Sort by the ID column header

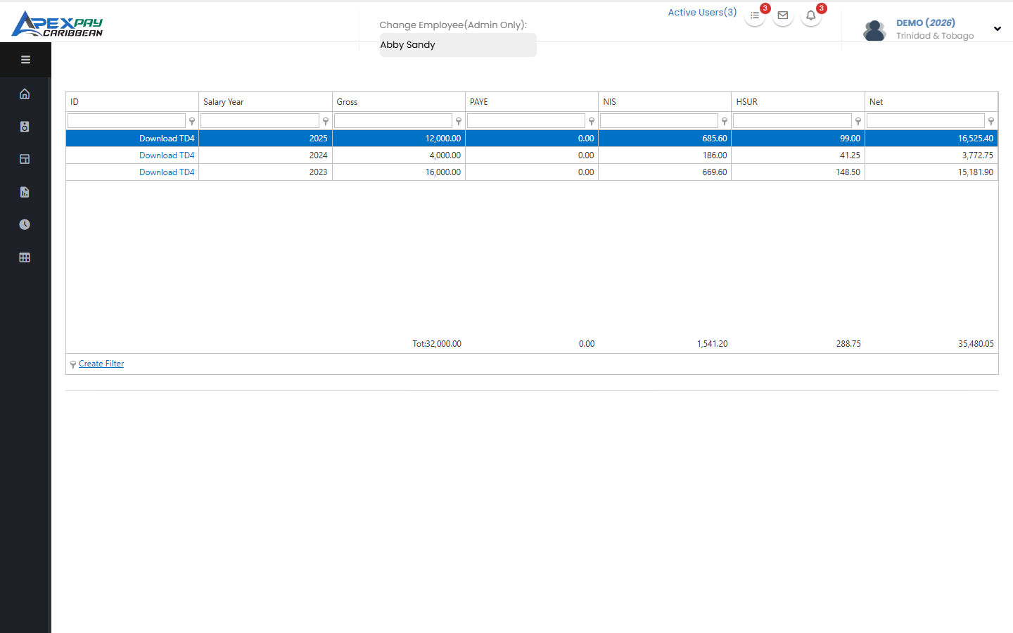pos(132,102)
